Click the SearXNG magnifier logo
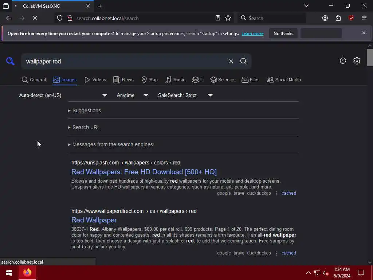 click(10, 61)
